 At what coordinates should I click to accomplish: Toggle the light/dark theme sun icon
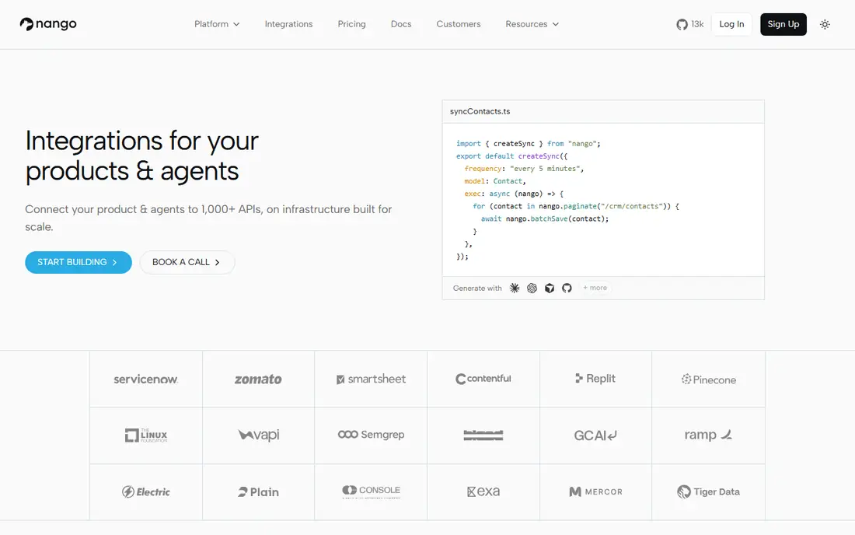(x=825, y=24)
